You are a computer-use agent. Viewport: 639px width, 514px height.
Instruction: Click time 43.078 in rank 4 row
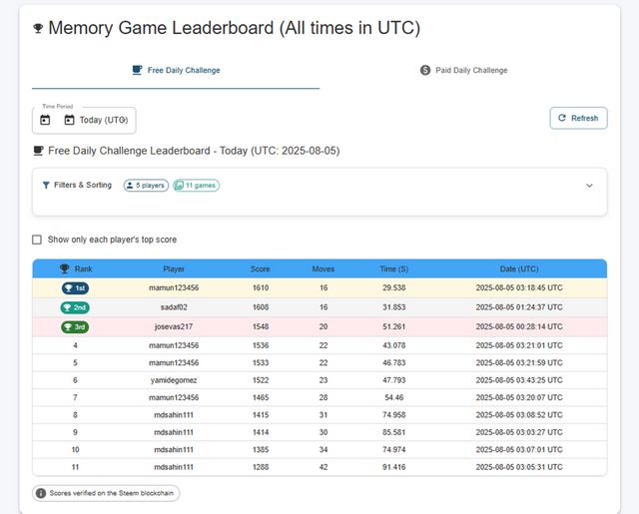click(x=394, y=345)
